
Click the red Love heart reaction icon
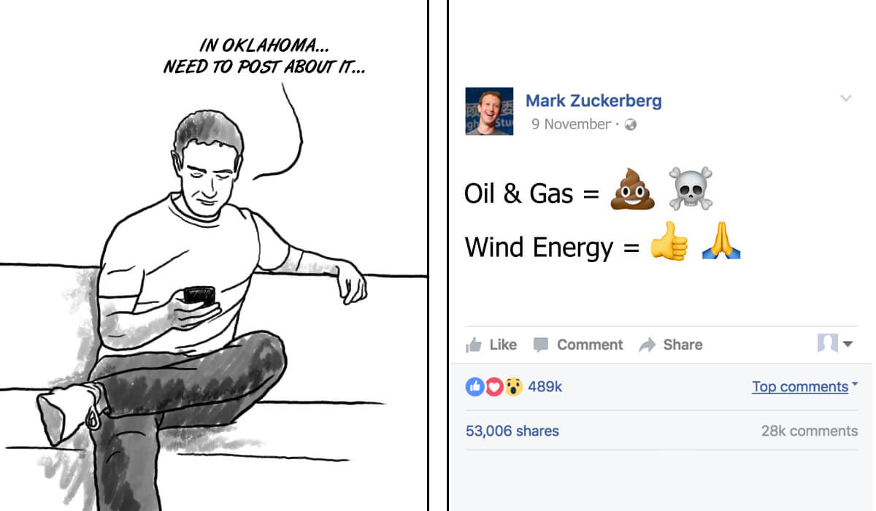coord(494,387)
